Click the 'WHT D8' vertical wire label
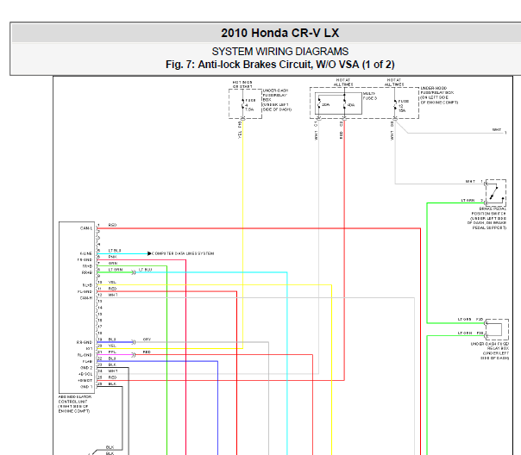Screen dimensions: 521x455 click(x=392, y=130)
